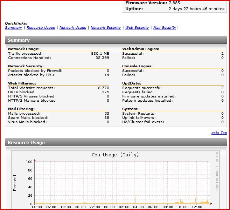230x210 pixels.
Task: Select the Firmware Version value 7.885
Action: (x=174, y=3)
